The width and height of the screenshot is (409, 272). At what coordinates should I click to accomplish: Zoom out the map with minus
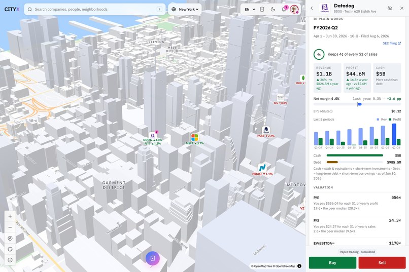pyautogui.click(x=10, y=227)
